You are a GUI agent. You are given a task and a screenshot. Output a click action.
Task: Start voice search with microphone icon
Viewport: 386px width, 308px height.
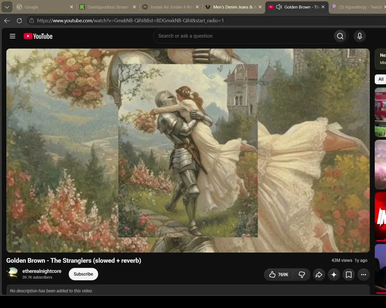click(359, 36)
